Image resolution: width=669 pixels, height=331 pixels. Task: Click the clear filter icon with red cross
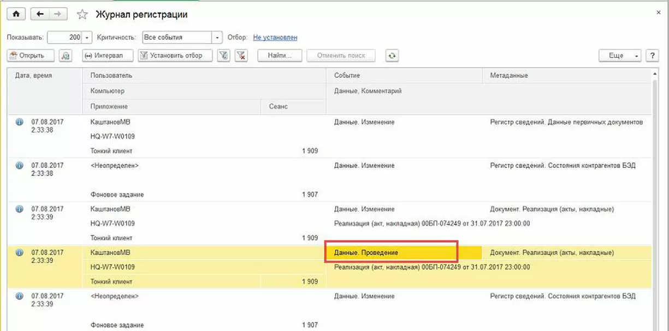241,55
